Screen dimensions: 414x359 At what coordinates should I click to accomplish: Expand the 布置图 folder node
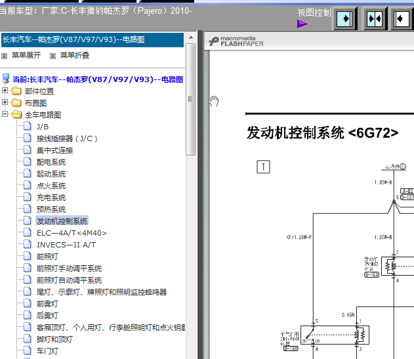tap(5, 102)
